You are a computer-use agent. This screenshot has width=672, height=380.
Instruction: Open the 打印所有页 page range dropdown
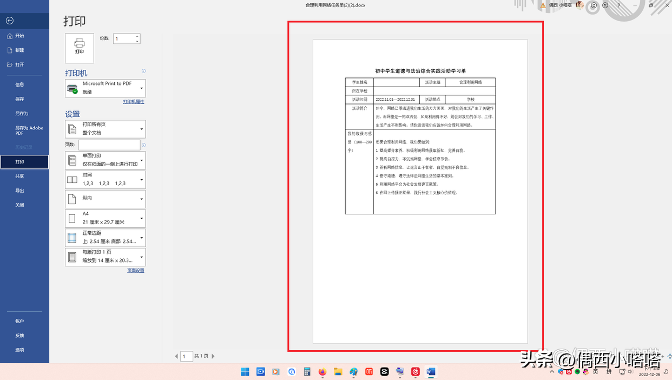[106, 129]
